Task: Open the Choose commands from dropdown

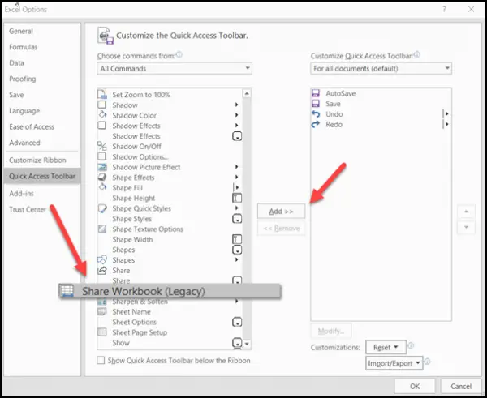Action: pos(175,68)
